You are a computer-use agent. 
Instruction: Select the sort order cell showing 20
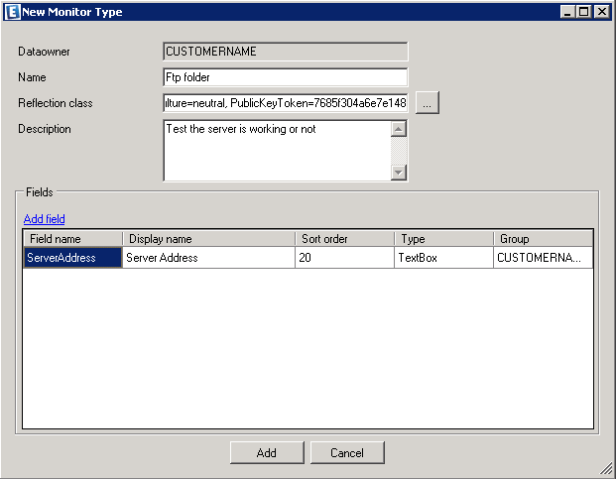344,258
